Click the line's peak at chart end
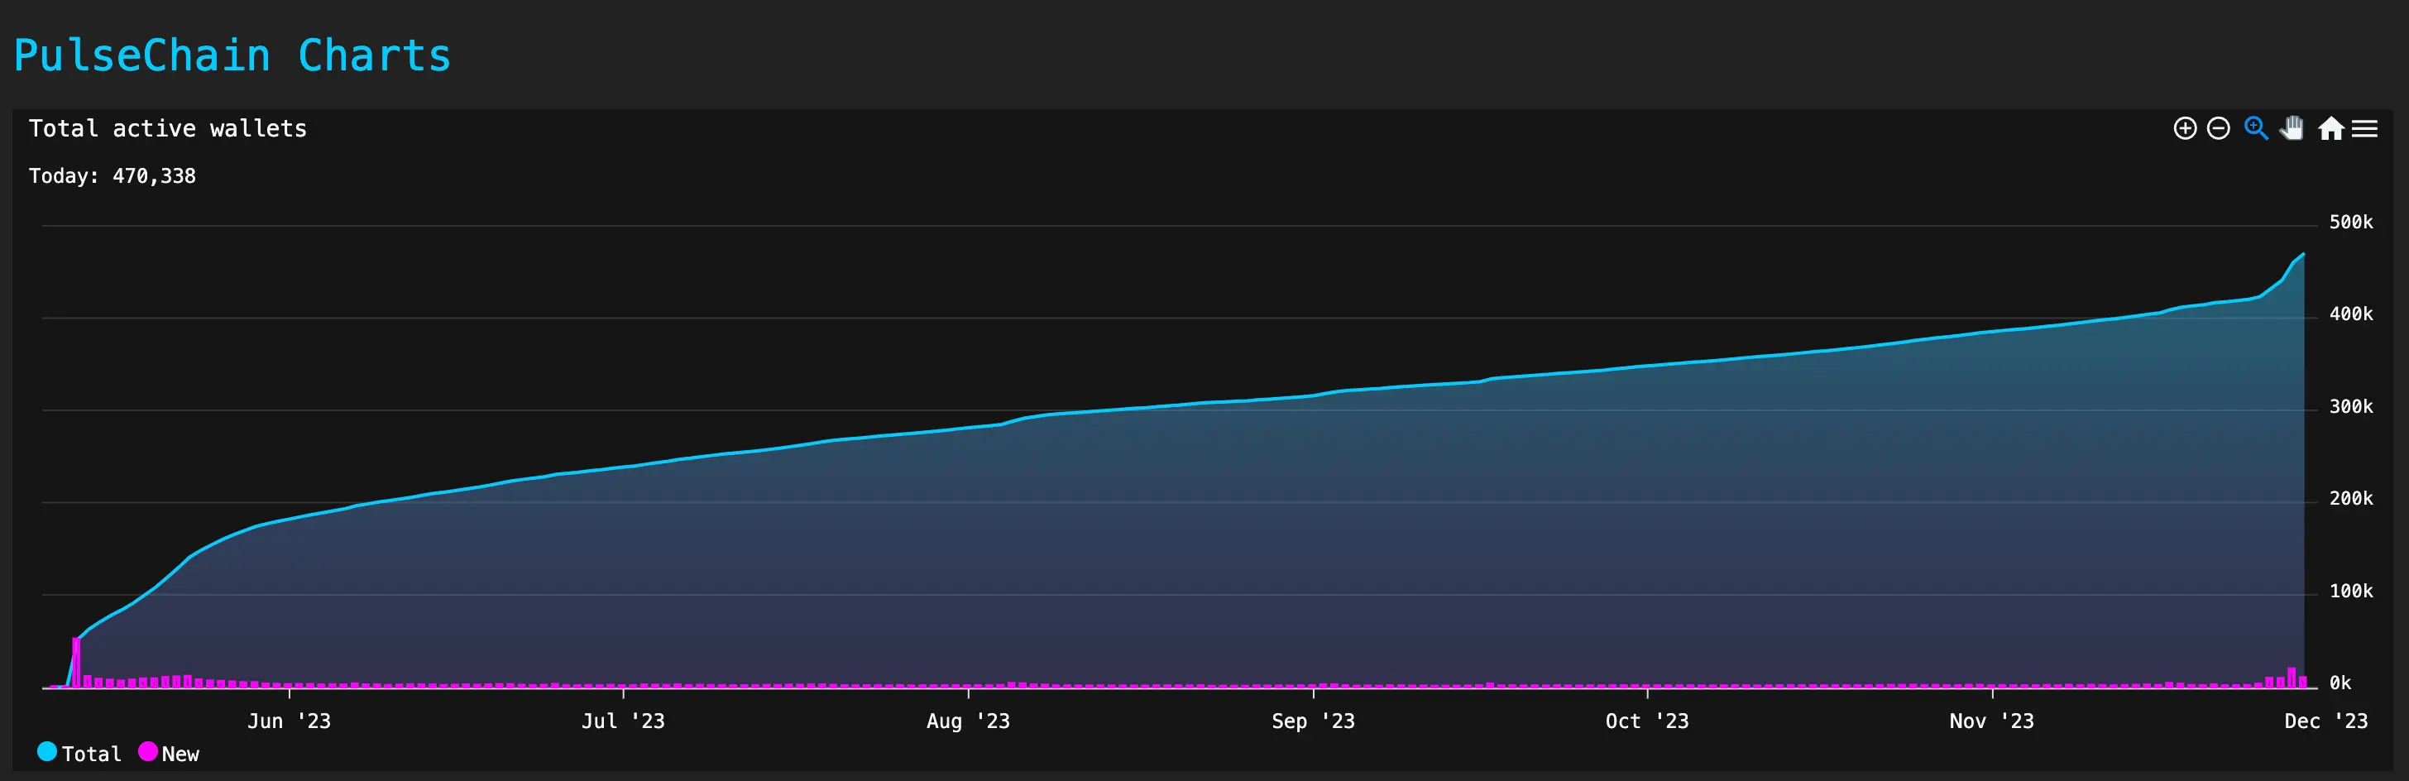 [x=2303, y=253]
